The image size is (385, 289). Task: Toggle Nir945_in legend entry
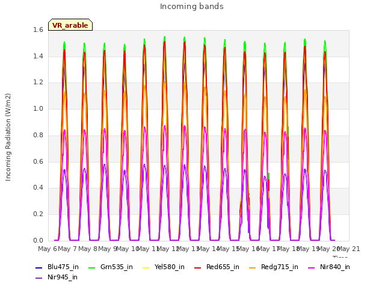point(57,277)
